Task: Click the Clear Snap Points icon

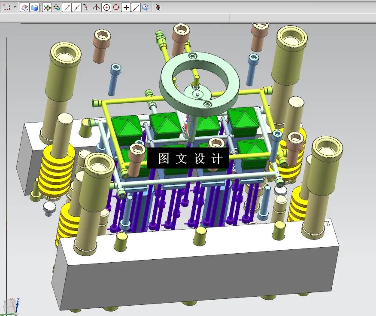Action: [57, 8]
